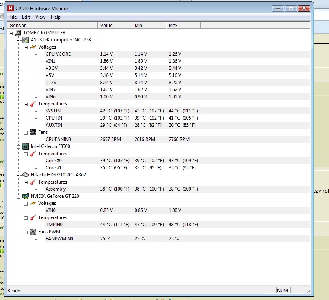329x300 pixels.
Task: Click the CPUID Hardware Monitor title icon
Action: (10, 8)
